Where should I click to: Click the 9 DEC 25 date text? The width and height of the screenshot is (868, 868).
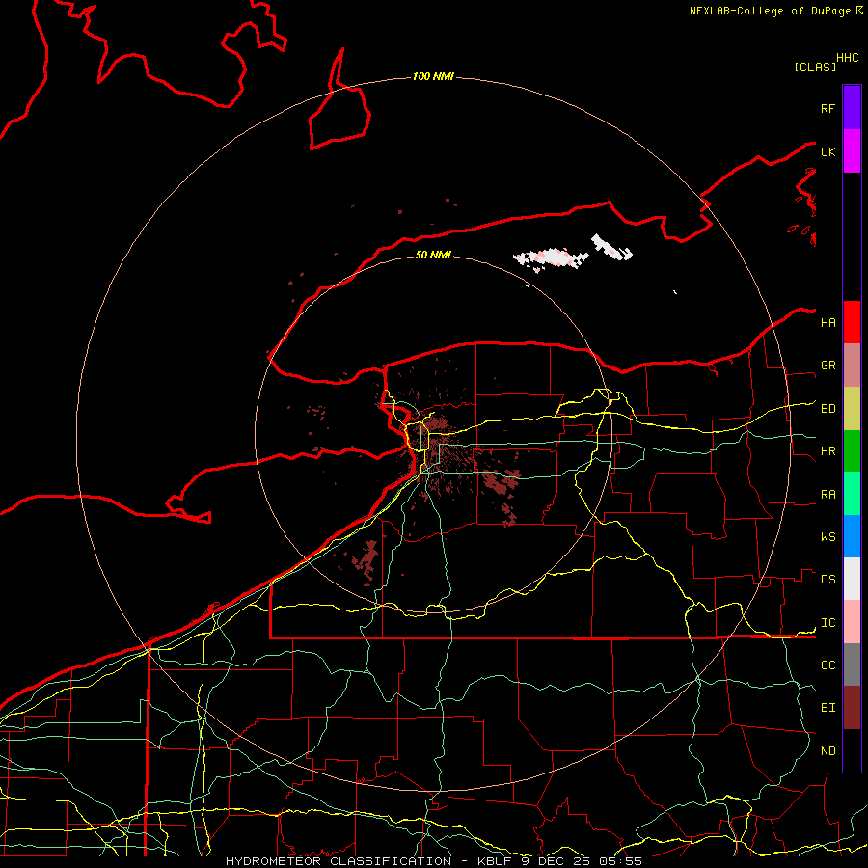click(556, 861)
